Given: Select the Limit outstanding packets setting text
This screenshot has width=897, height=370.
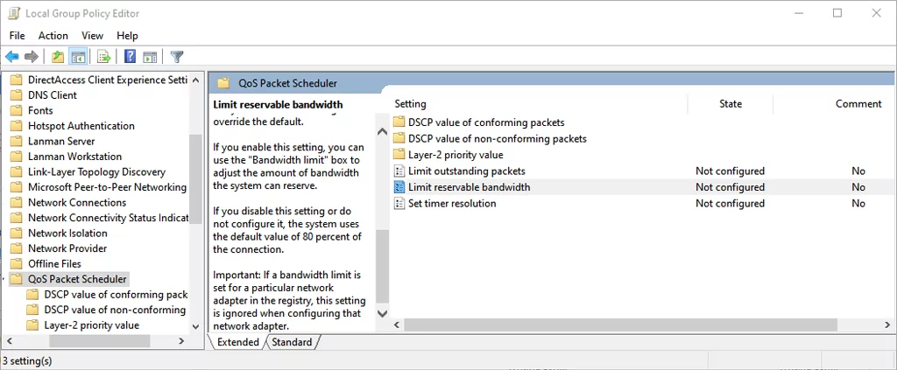Looking at the screenshot, I should [466, 171].
